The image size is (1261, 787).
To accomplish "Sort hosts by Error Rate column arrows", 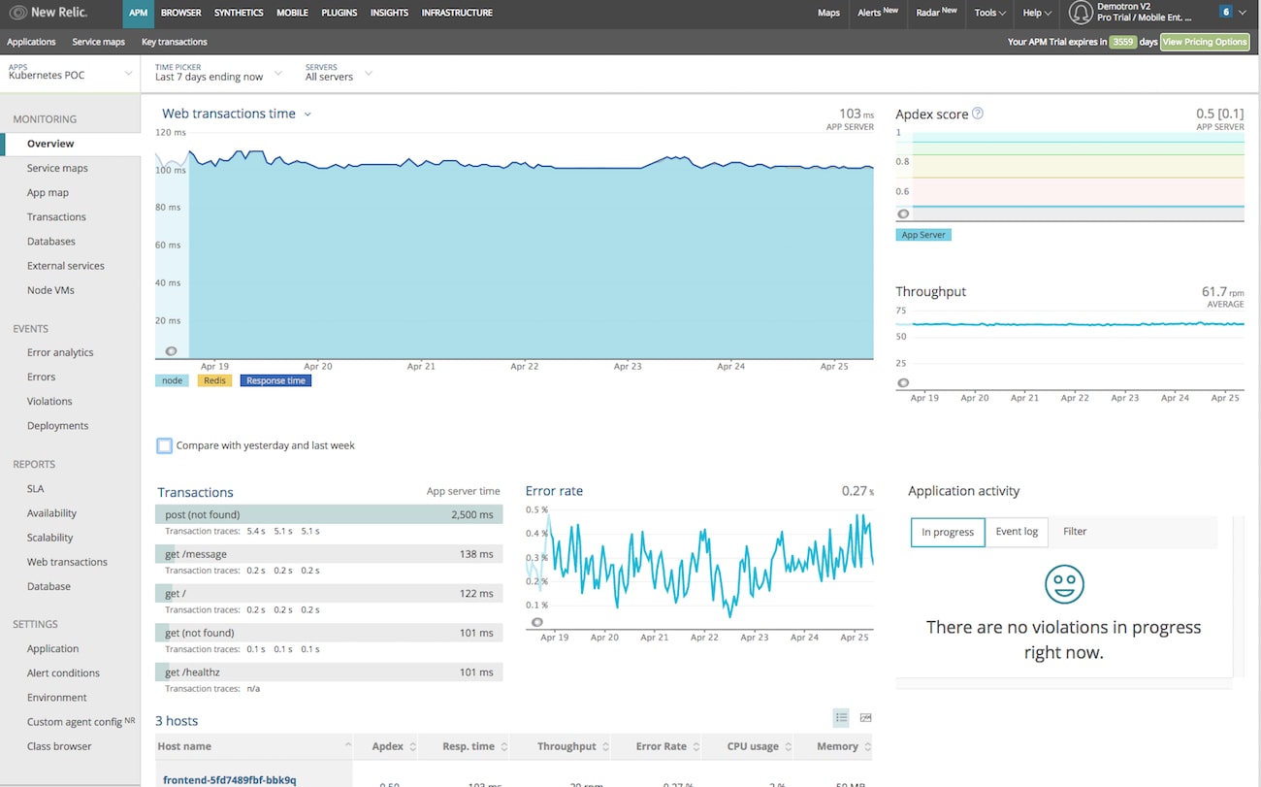I will [696, 747].
